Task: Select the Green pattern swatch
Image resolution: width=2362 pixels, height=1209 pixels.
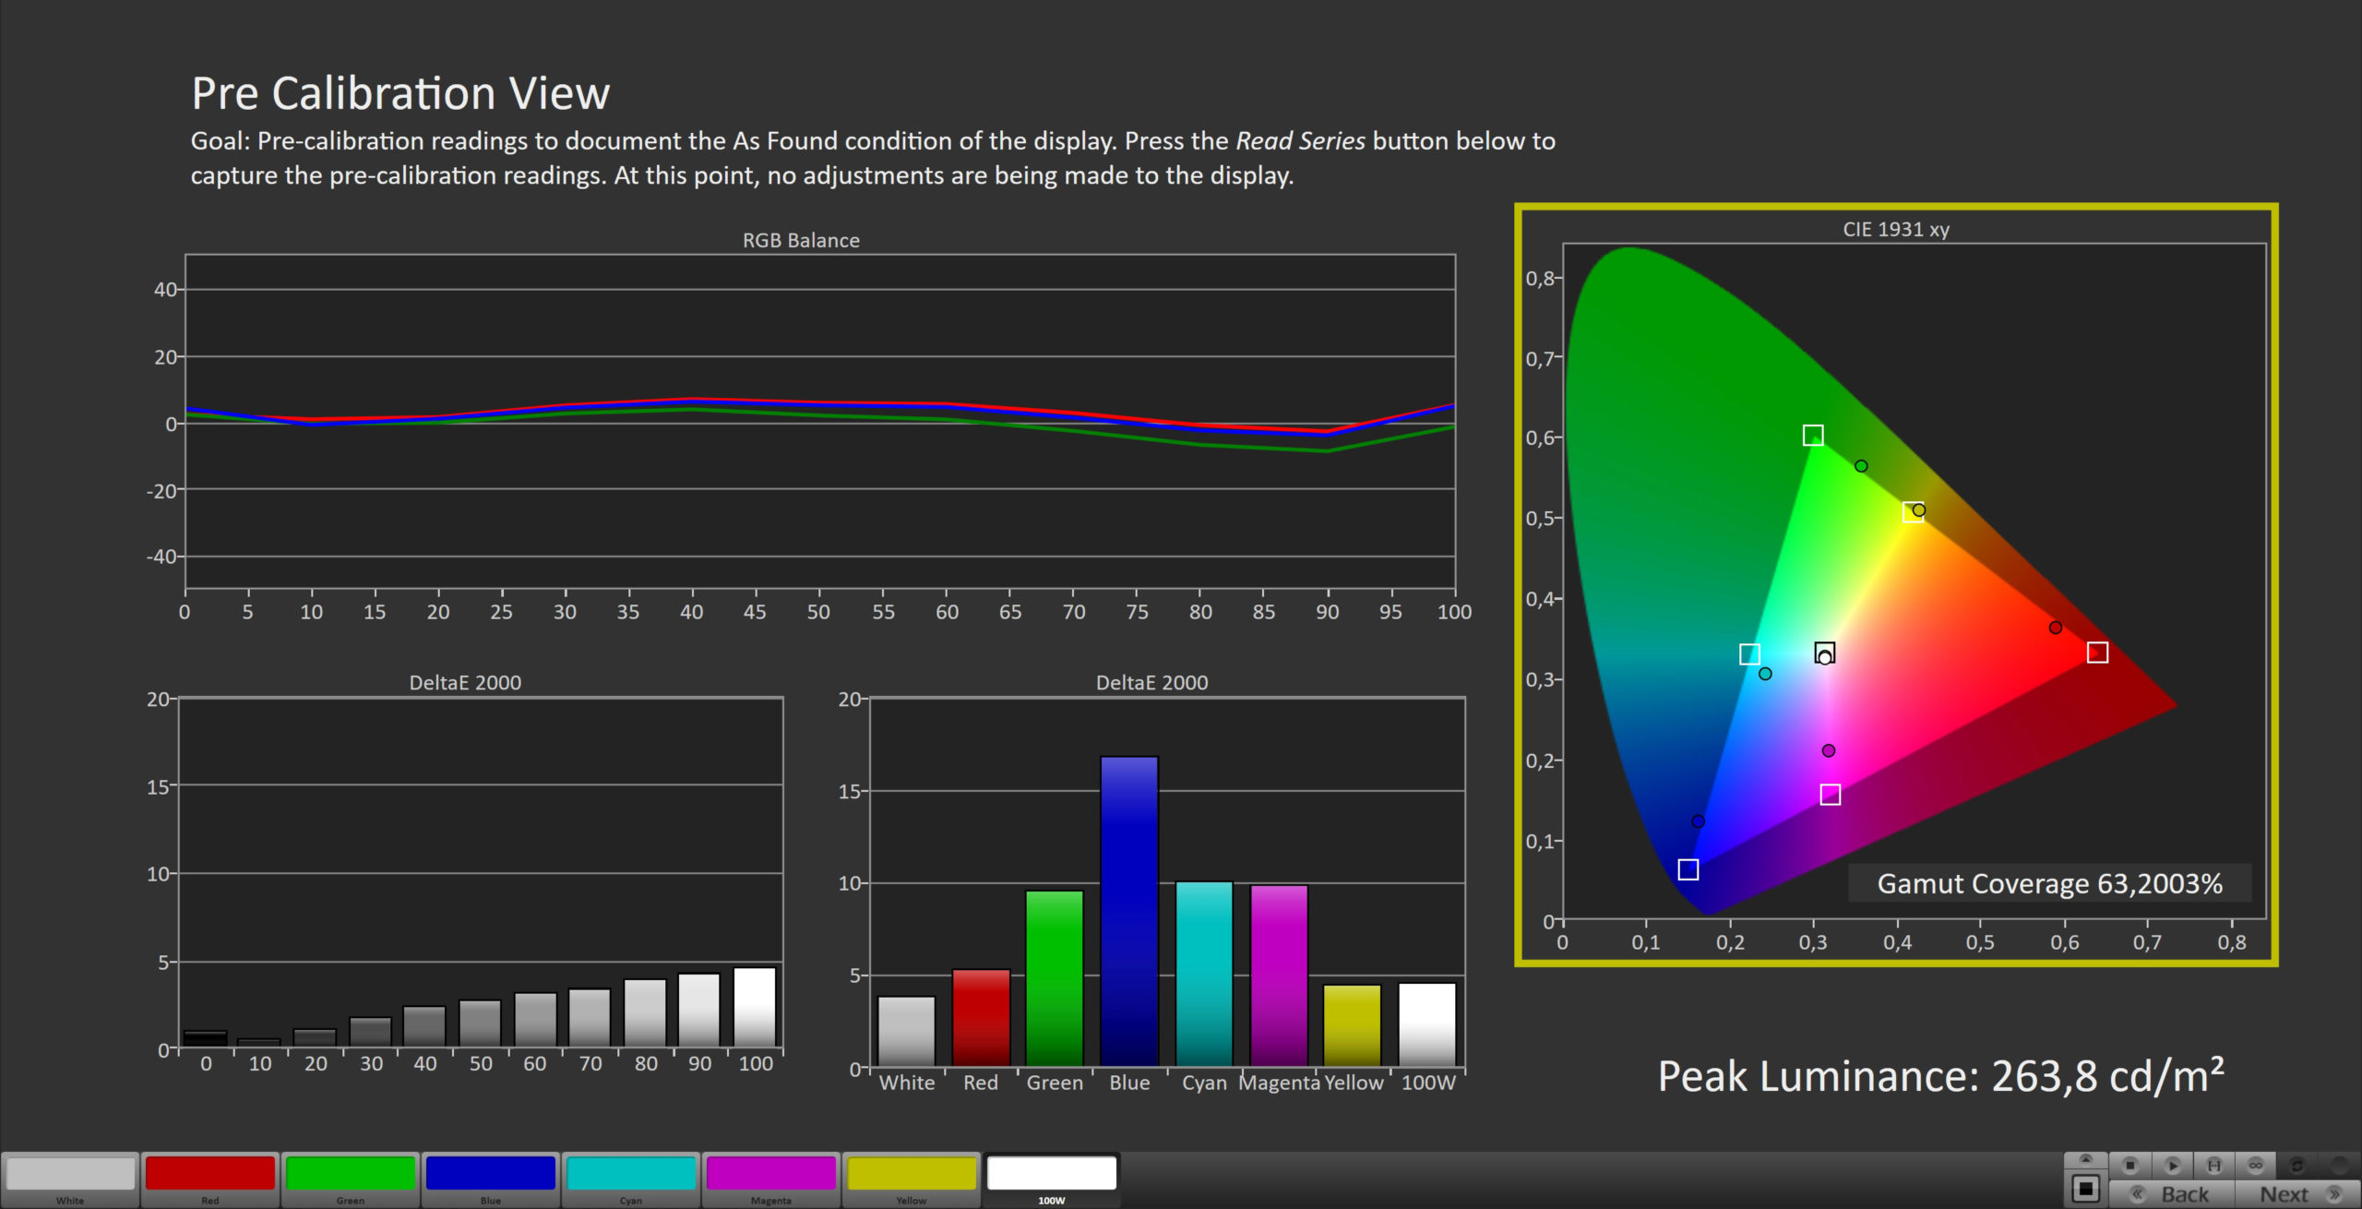Action: (x=351, y=1175)
